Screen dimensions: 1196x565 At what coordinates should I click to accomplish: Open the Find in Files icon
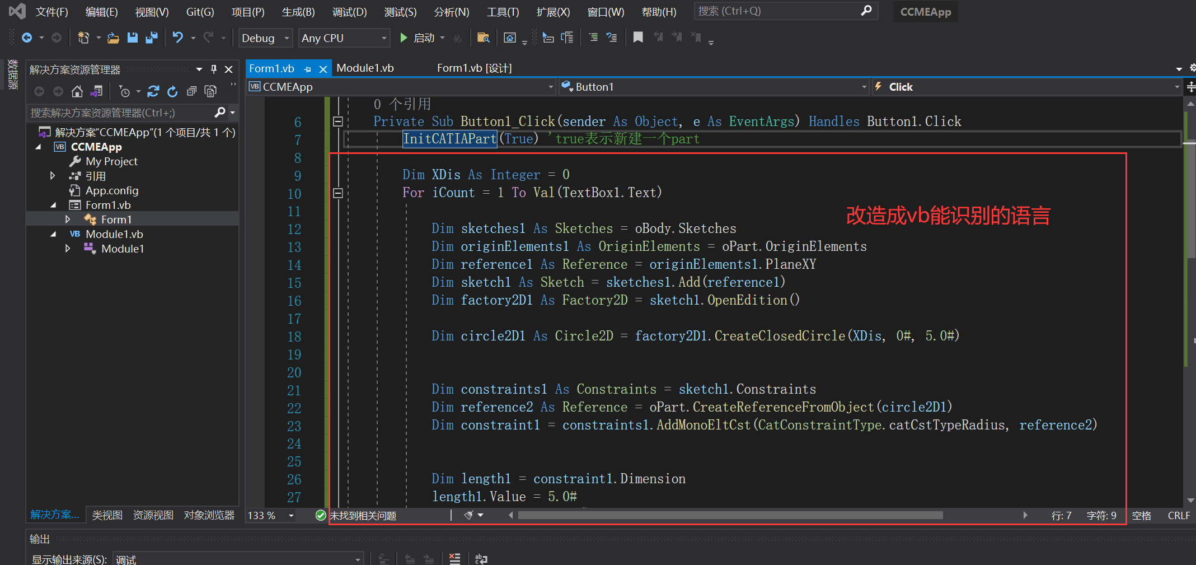[484, 38]
